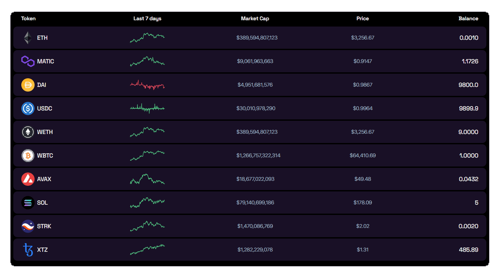This screenshot has width=498, height=275.
Task: Click the price $178.09
Action: pos(363,203)
